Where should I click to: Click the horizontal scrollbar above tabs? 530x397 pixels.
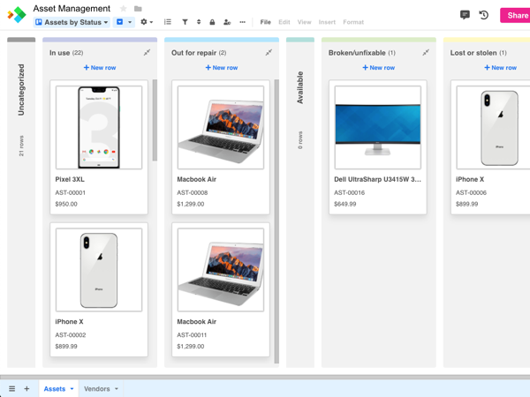pos(265,376)
